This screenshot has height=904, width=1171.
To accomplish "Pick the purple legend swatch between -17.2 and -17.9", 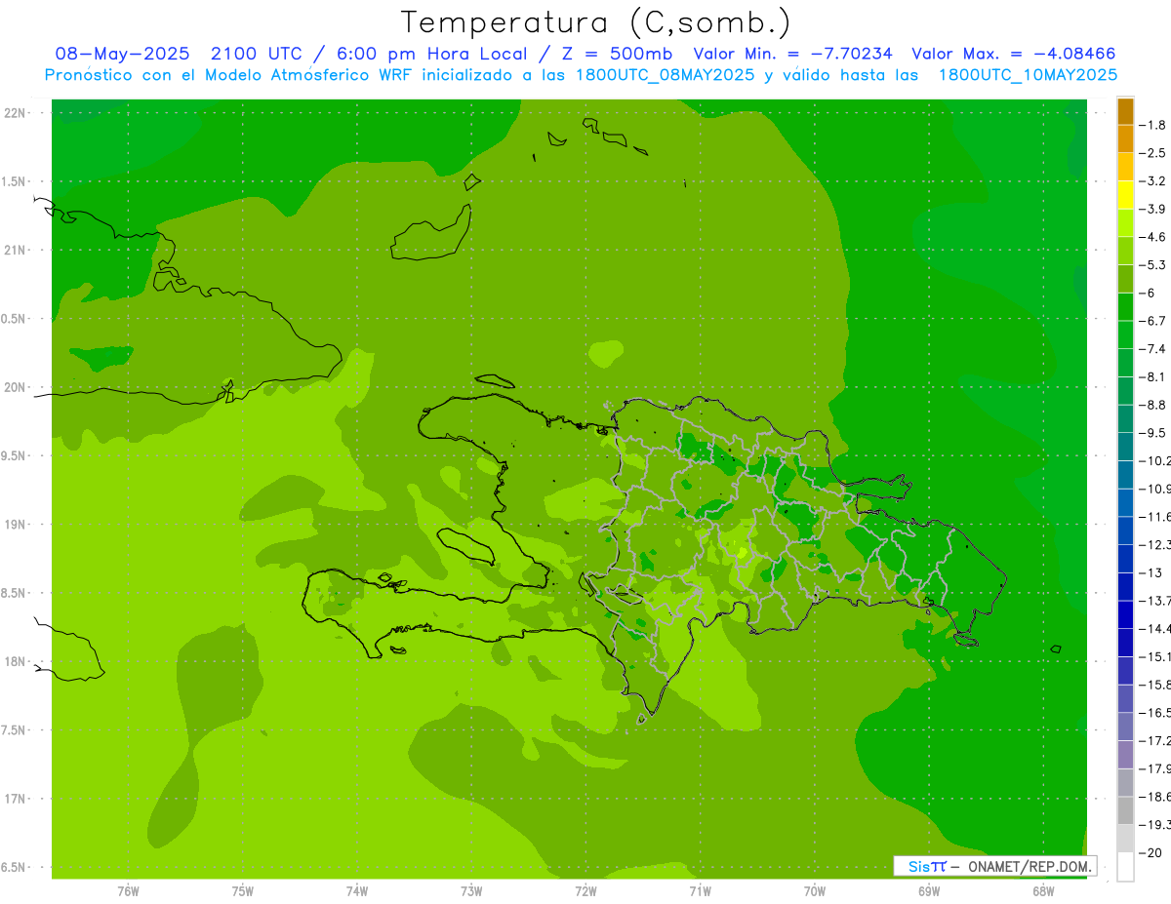I will [x=1125, y=754].
